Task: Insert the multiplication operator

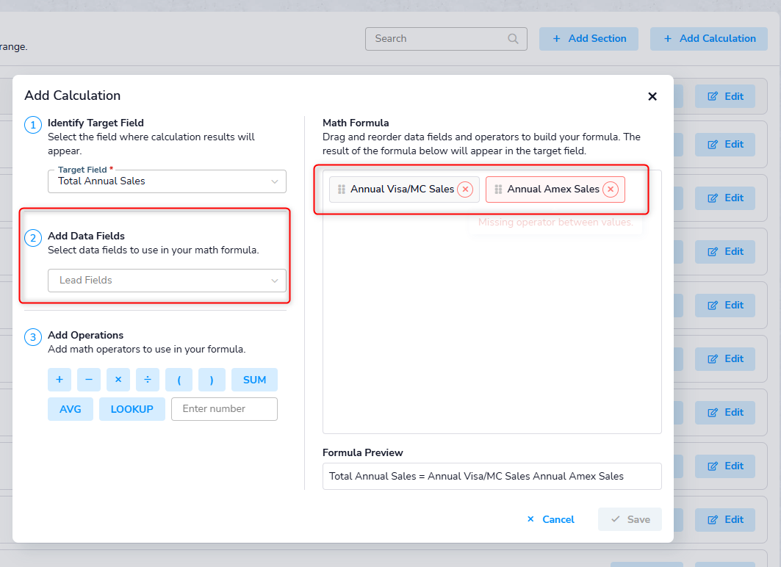Action: (118, 380)
